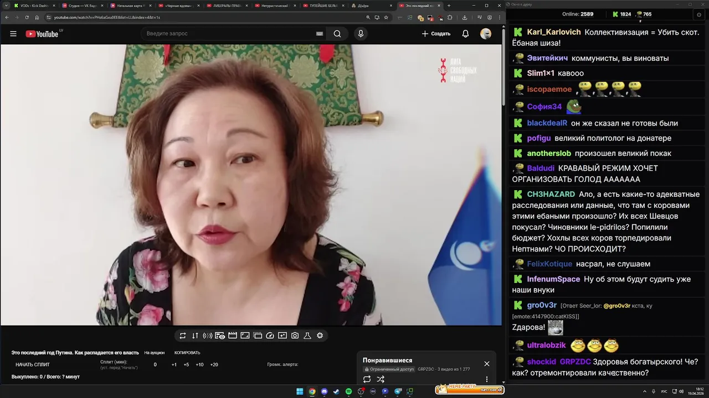This screenshot has height=398, width=709.
Task: Open Spotify from the taskbar
Action: click(x=348, y=391)
